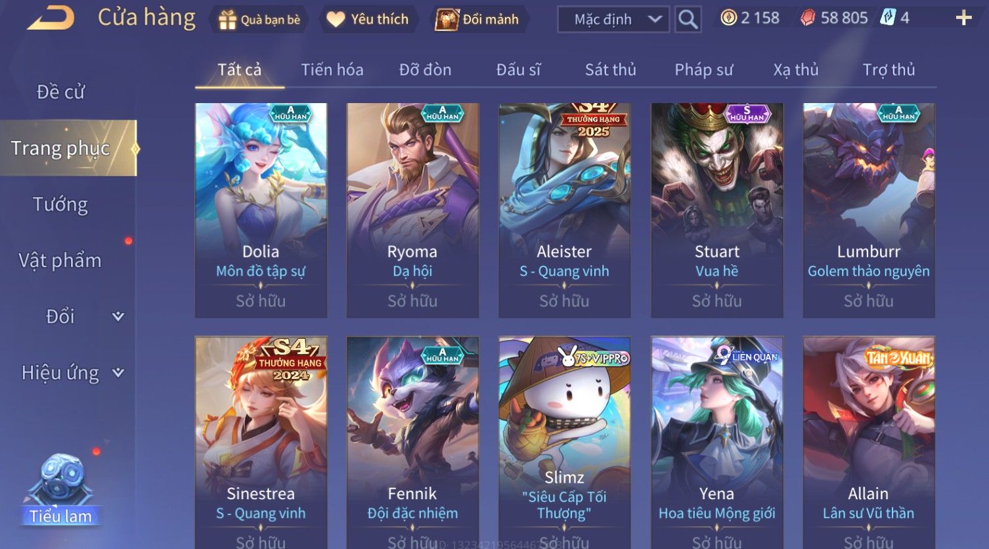
Task: Expand the Đổi sidebar section
Action: tap(118, 317)
